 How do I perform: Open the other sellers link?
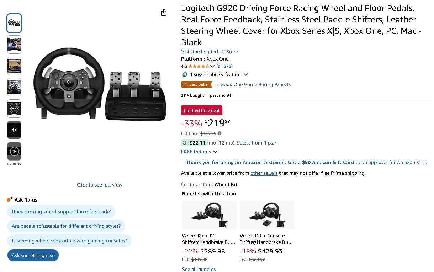[x=264, y=173]
